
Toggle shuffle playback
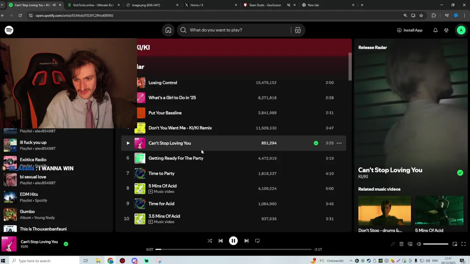pos(210,241)
